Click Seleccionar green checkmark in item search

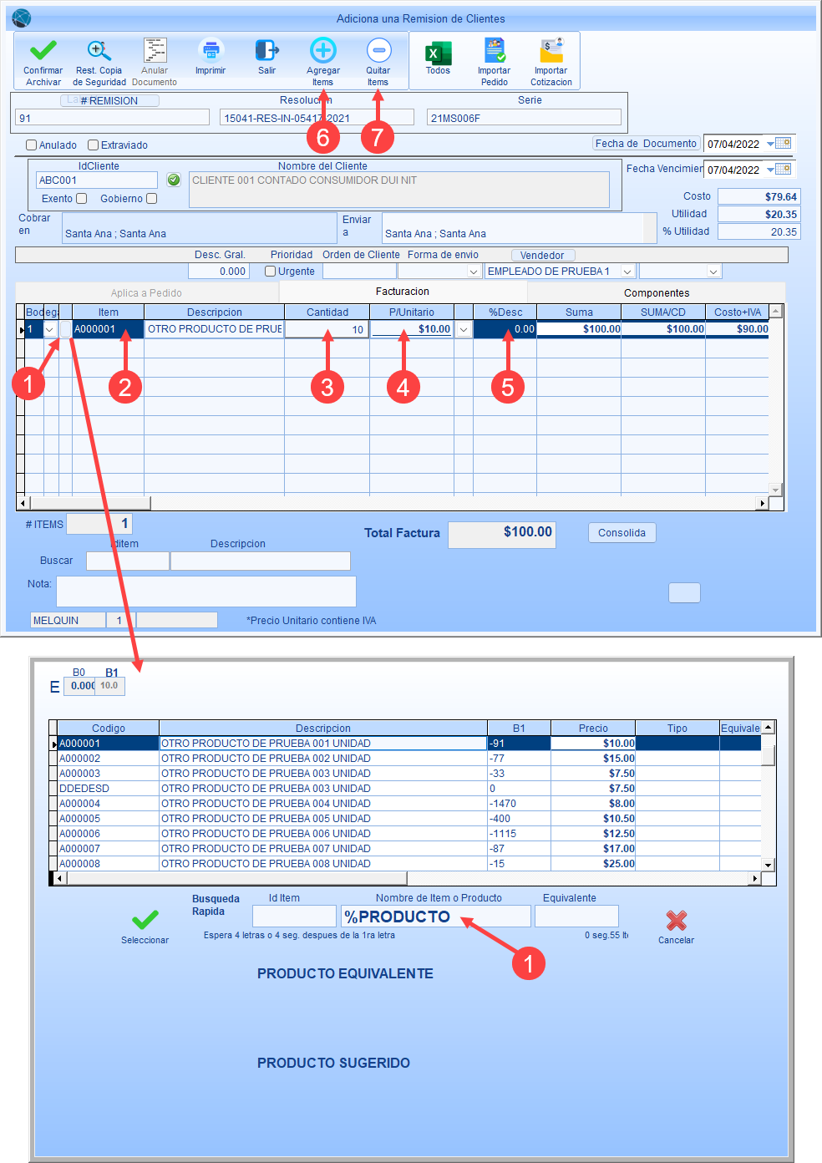pos(145,920)
